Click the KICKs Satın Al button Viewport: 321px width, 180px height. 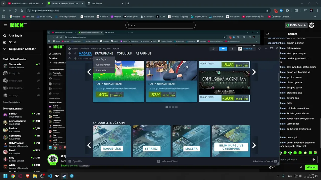coord(296,25)
